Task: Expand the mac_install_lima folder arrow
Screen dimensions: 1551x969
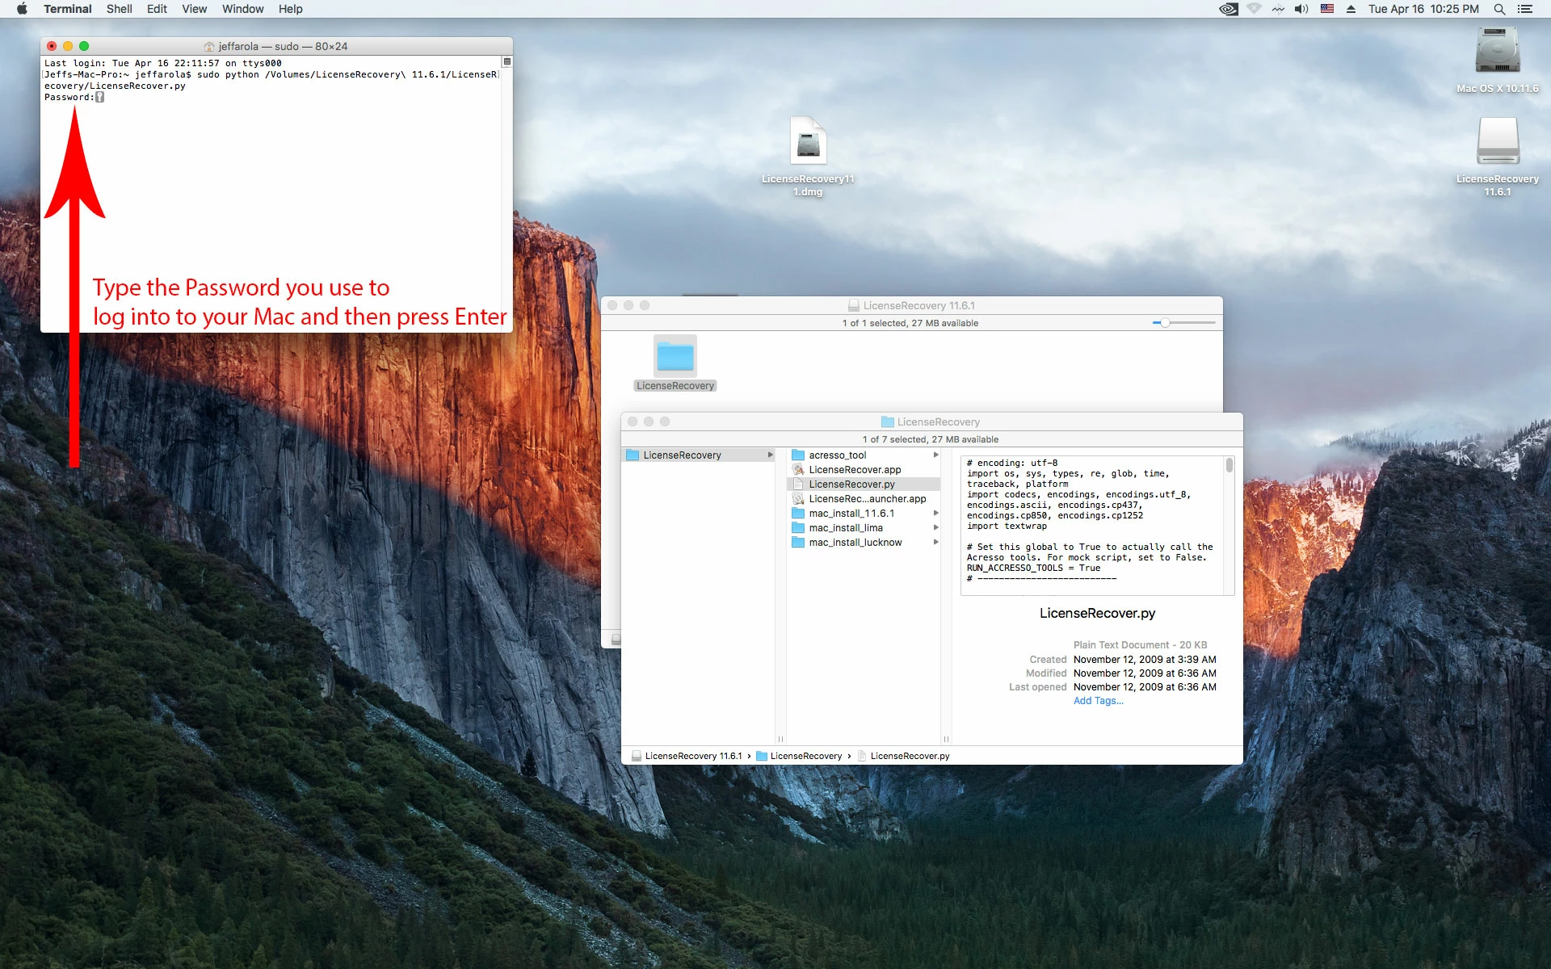Action: click(x=936, y=528)
